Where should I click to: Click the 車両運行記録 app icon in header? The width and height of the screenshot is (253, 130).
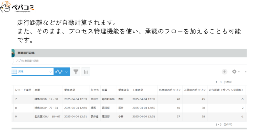point(13,53)
